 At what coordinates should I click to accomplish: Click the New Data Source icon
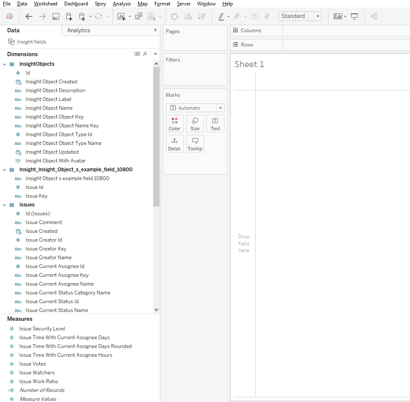pyautogui.click(x=69, y=16)
